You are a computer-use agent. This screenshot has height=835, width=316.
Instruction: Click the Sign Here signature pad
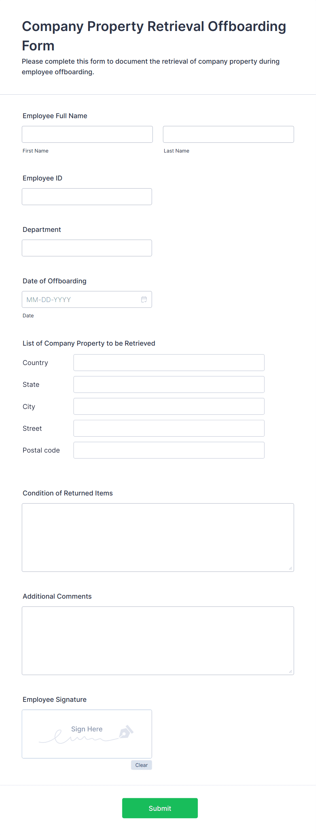coord(87,734)
